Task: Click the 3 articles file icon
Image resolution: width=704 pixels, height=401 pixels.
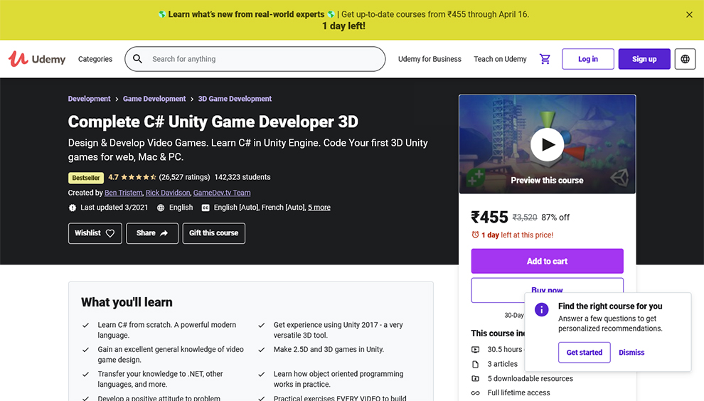Action: point(475,364)
